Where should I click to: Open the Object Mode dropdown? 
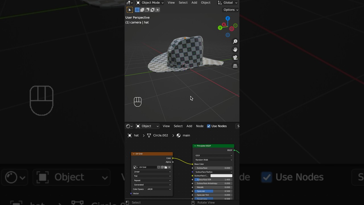150,3
